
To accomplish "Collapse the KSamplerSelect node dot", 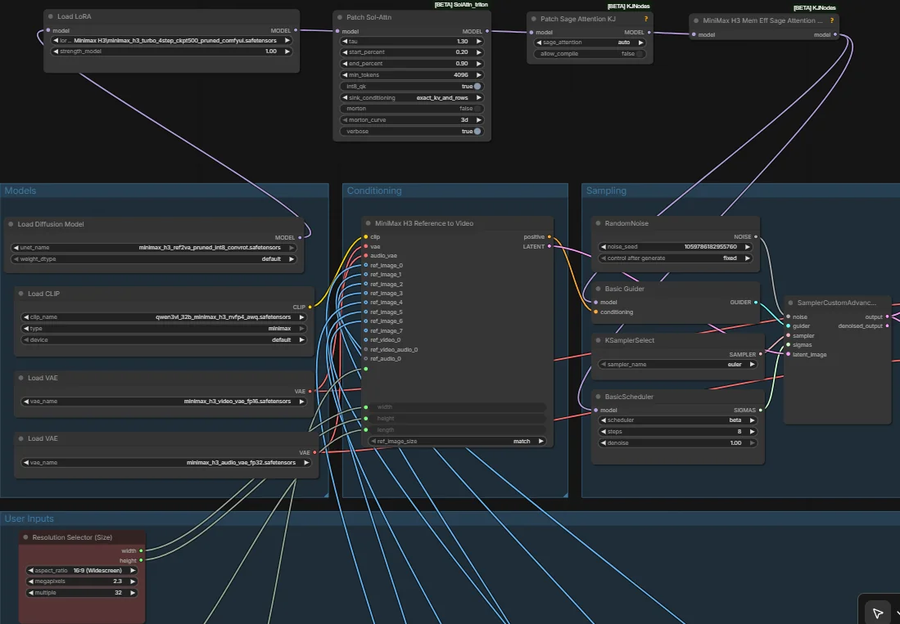I will point(598,340).
